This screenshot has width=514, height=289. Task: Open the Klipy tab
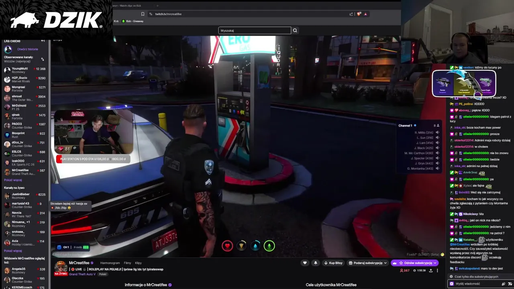click(138, 263)
